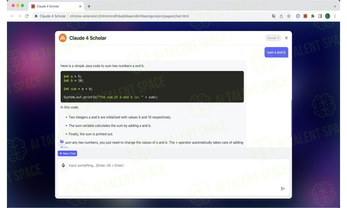Click the Claude logo in the chat header
347x208 pixels.
(62, 38)
